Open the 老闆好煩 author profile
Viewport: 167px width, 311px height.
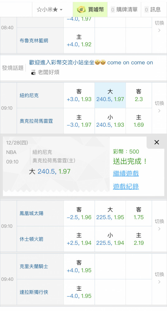click(x=49, y=72)
